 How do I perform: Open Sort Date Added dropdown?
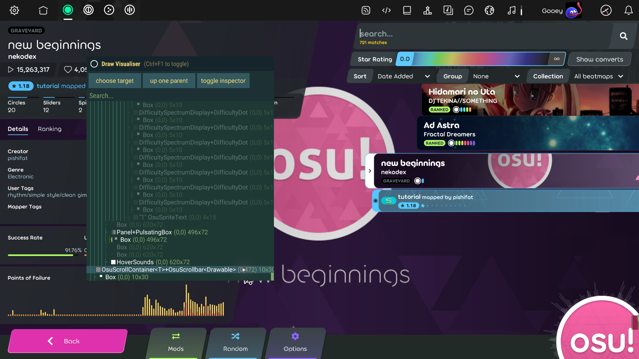(403, 76)
